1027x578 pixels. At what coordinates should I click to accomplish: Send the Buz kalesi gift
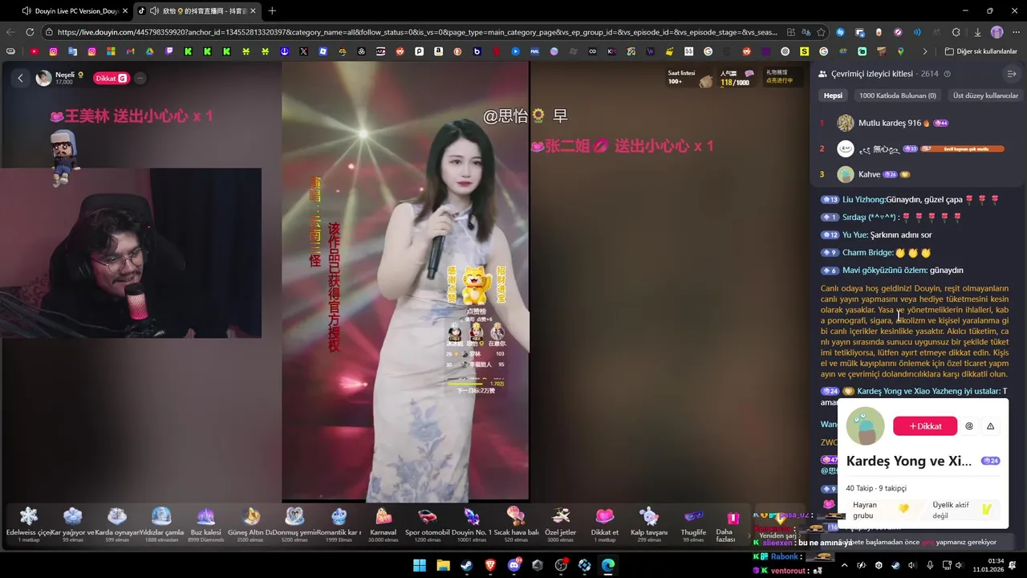205,524
